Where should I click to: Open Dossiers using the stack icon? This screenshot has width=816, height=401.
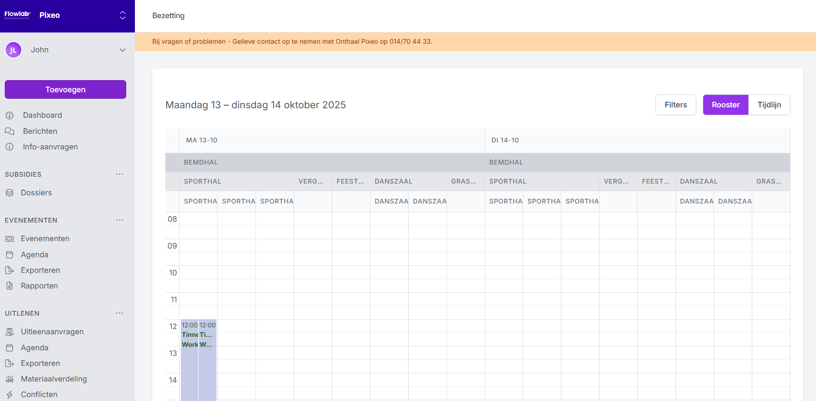pos(10,193)
